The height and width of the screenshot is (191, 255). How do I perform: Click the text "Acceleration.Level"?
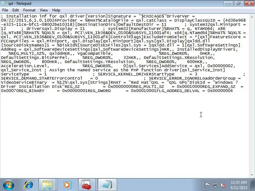[x=24, y=66]
